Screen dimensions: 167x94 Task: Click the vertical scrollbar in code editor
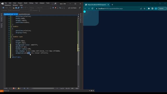tap(78, 48)
